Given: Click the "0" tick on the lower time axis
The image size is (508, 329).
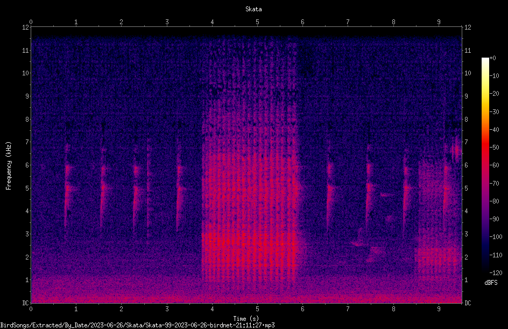Looking at the screenshot, I should point(31,309).
